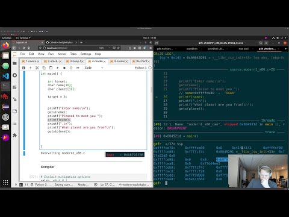Insert a new cell with the plus icon
This screenshot has height=217, width=289.
point(30,68)
